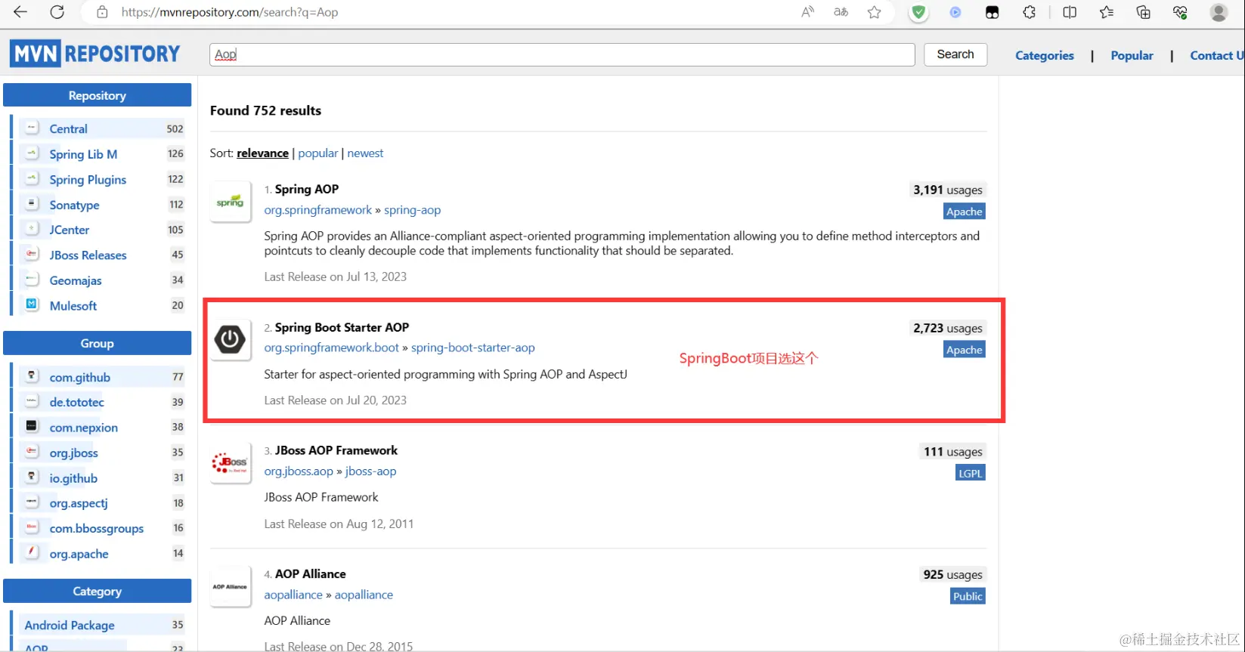The height and width of the screenshot is (652, 1245).
Task: Open the aopalliance artifact link
Action: click(364, 595)
